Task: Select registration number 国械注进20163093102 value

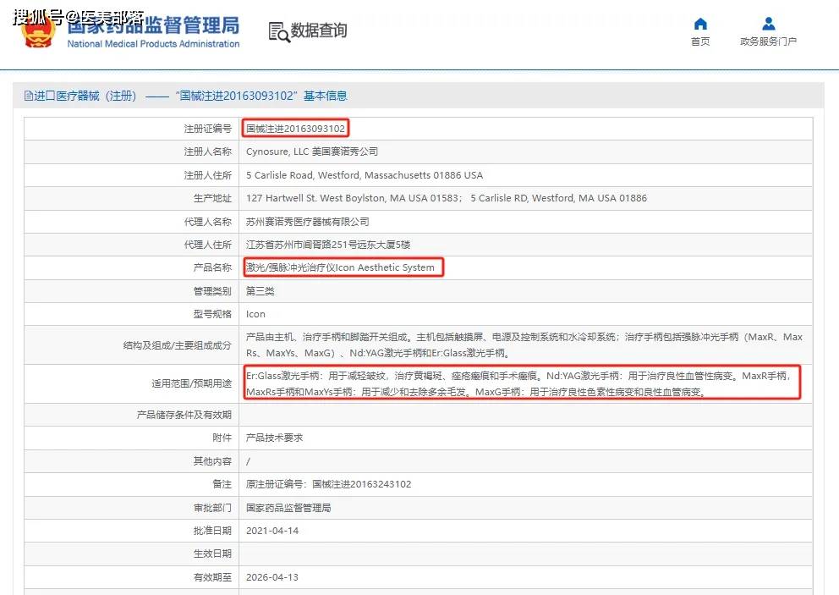Action: point(295,129)
